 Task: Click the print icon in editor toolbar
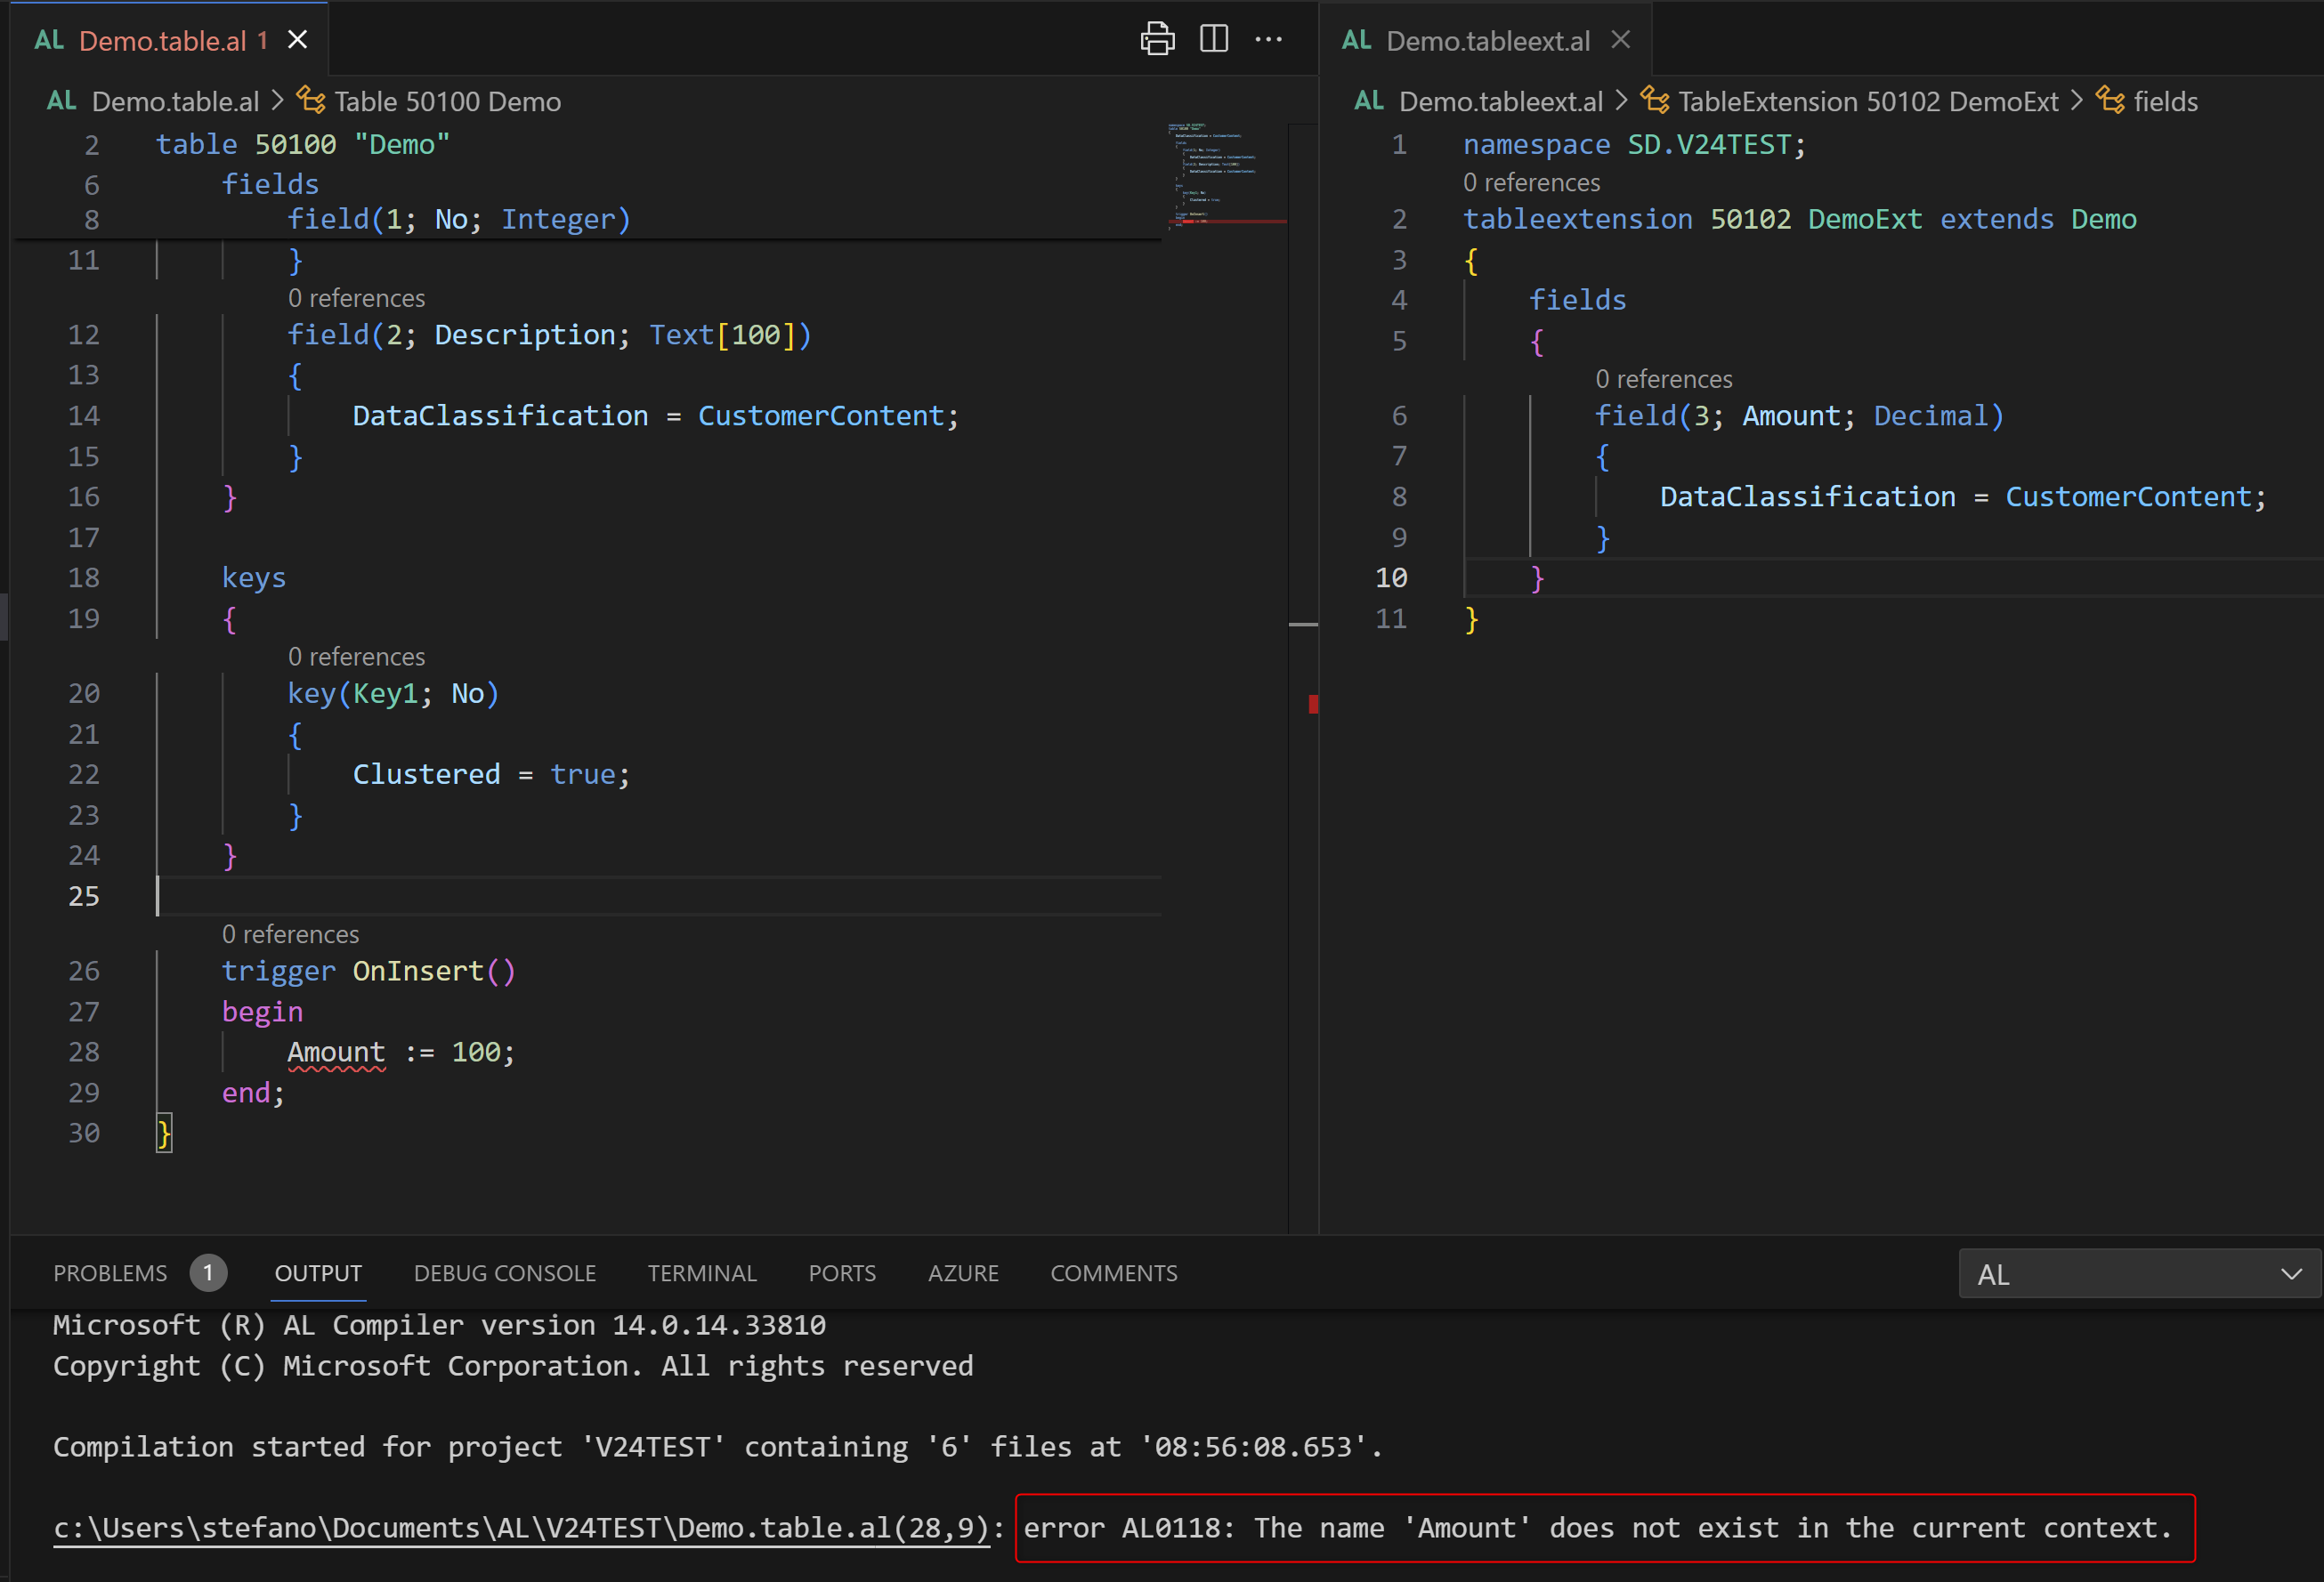coord(1157,39)
